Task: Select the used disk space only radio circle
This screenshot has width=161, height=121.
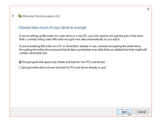Action: [x=20, y=62]
